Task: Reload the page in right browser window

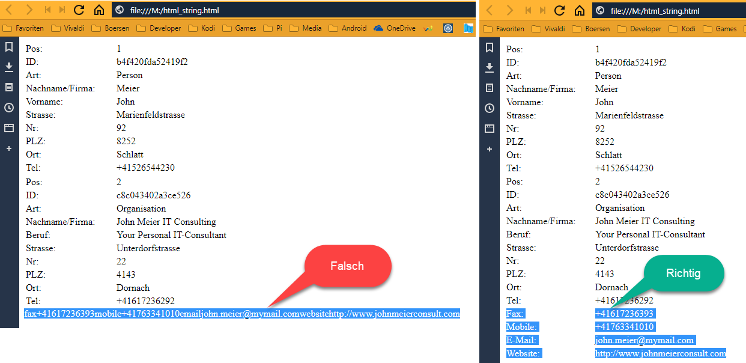Action: tap(559, 10)
